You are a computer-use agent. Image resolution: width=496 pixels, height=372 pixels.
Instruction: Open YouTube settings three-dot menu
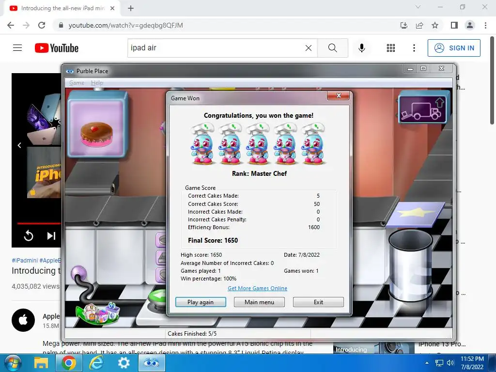pyautogui.click(x=414, y=48)
